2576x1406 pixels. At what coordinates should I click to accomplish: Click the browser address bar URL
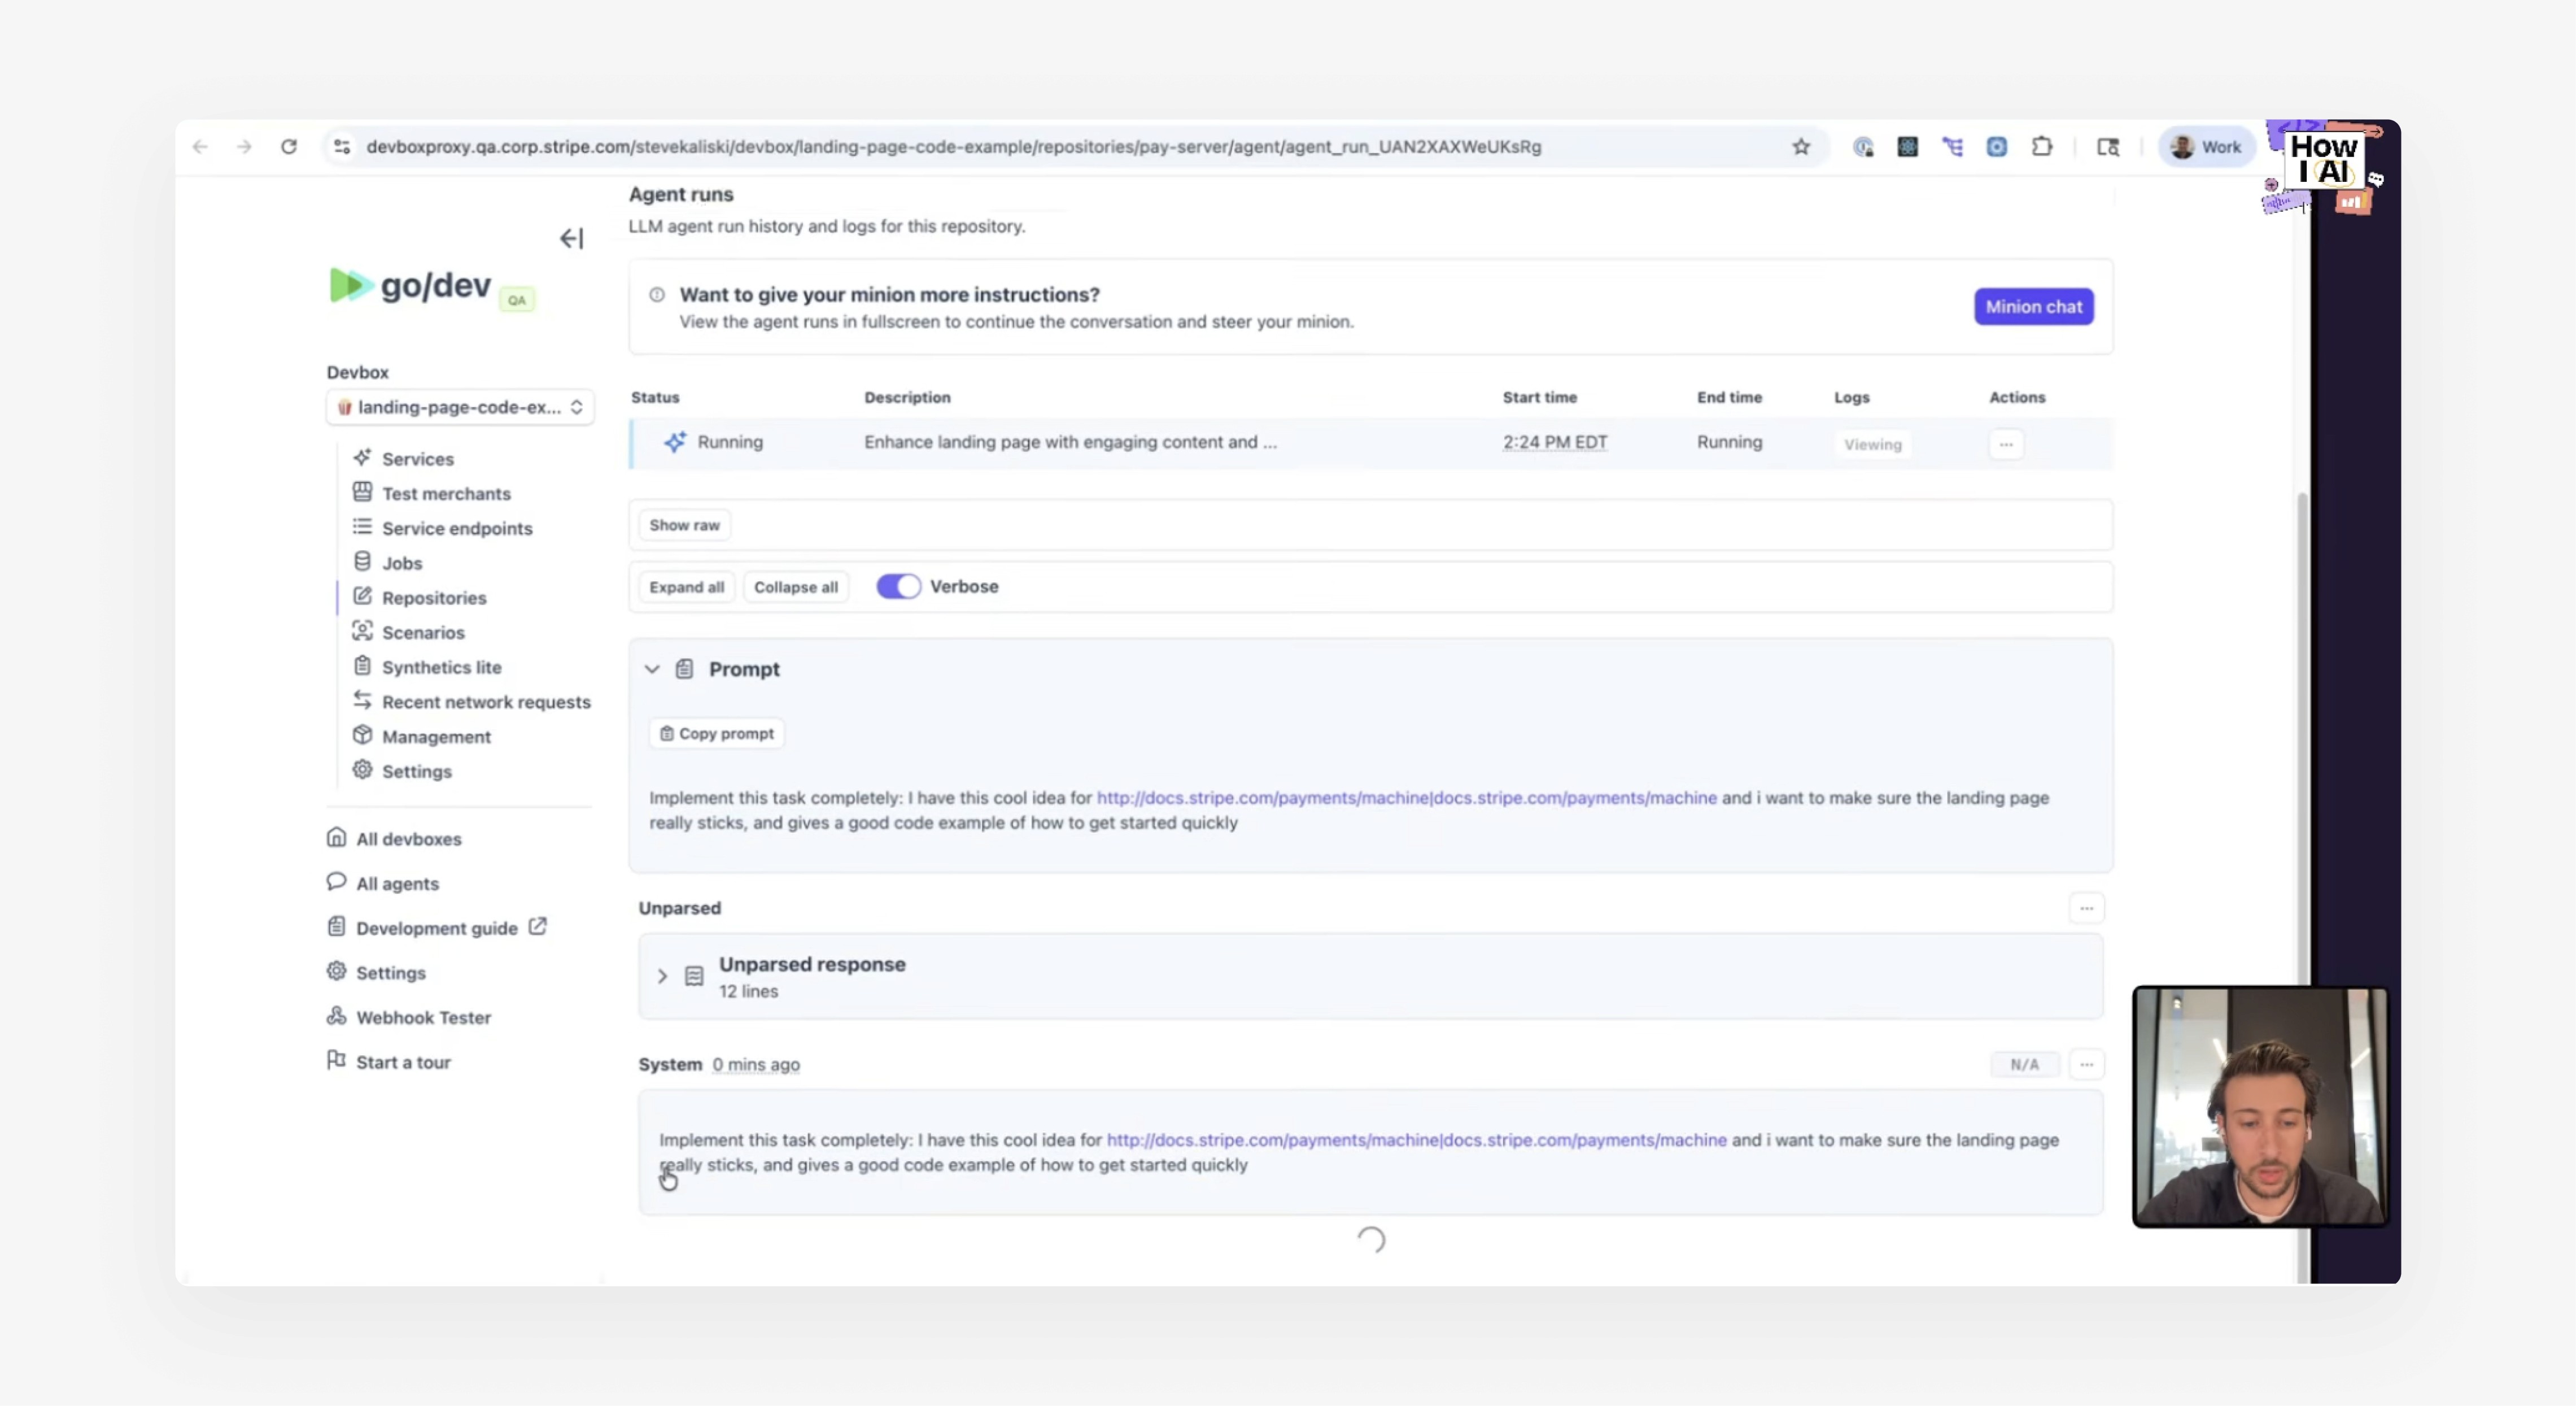point(953,147)
